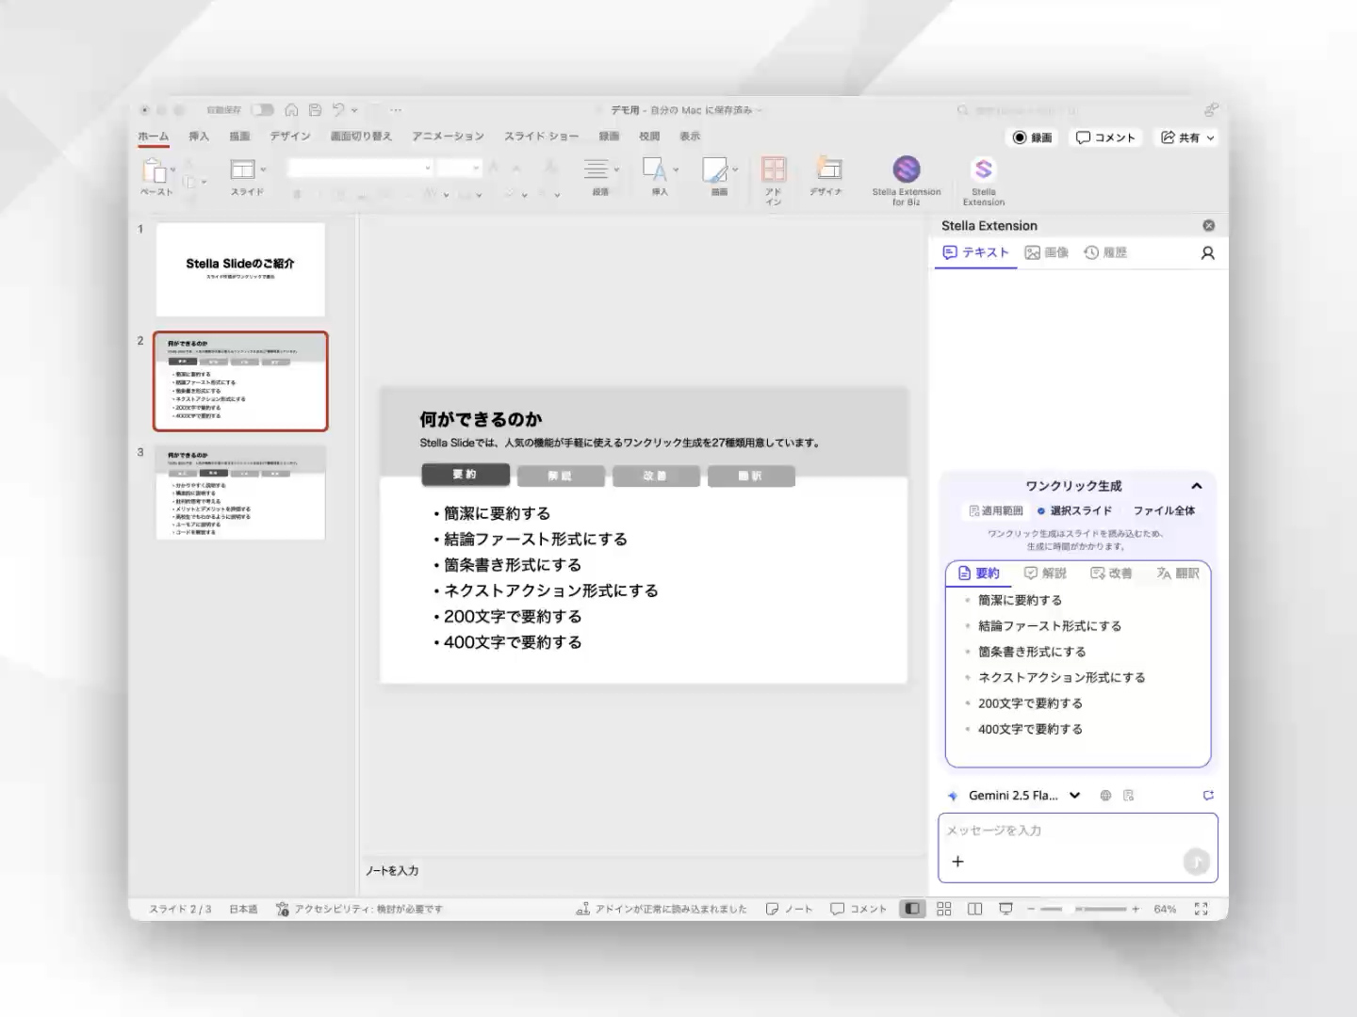
Task: Click zoom out minus in status bar
Action: pos(1031,909)
